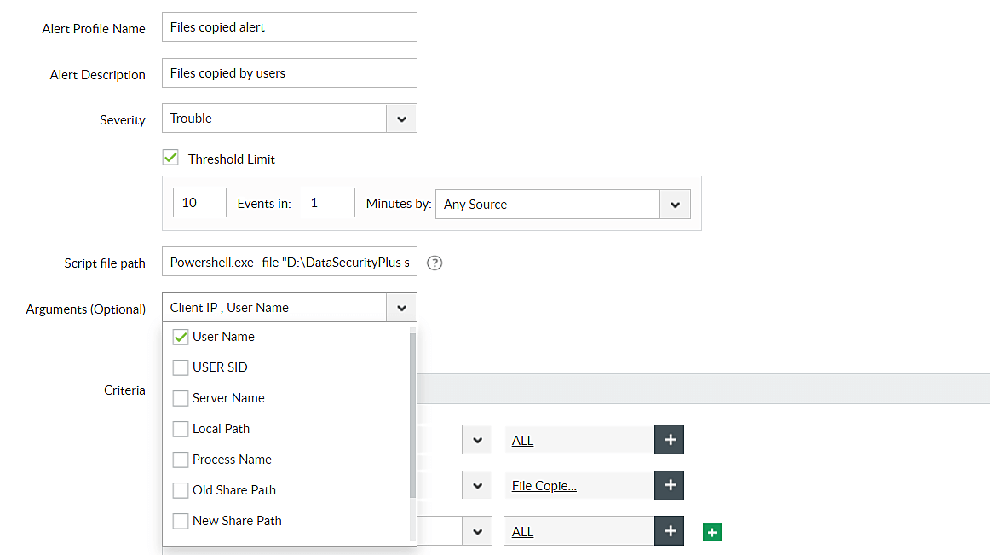Enable the USER SID argument checkbox
The image size is (990, 555).
[x=181, y=367]
